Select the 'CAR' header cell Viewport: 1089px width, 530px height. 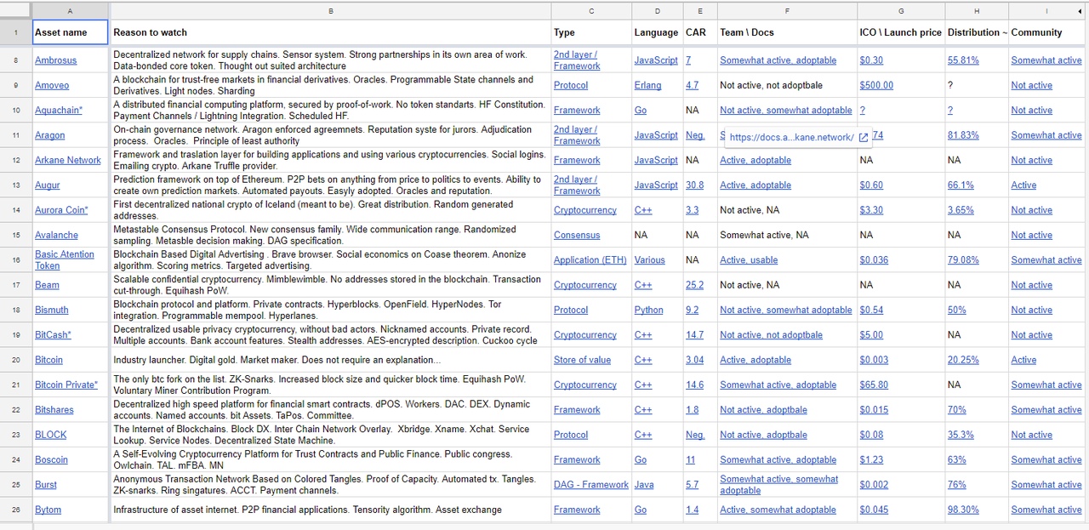coord(700,32)
